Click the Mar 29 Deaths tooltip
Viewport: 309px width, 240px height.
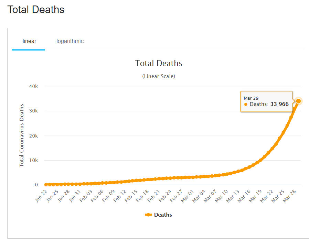coord(266,101)
